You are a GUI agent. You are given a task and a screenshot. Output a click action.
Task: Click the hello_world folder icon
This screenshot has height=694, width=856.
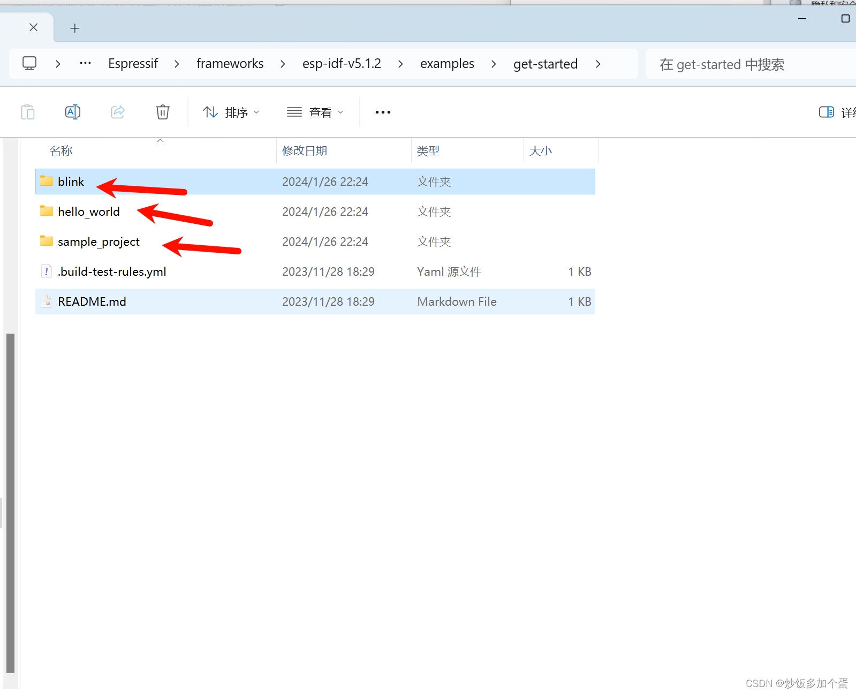(47, 211)
